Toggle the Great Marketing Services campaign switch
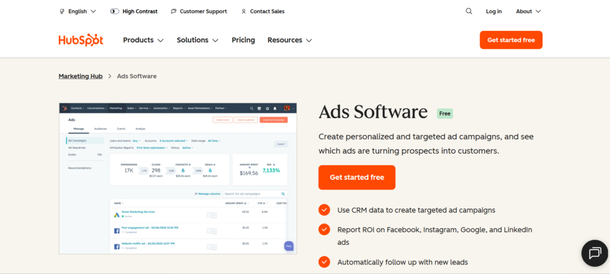This screenshot has height=274, width=610. (x=211, y=215)
